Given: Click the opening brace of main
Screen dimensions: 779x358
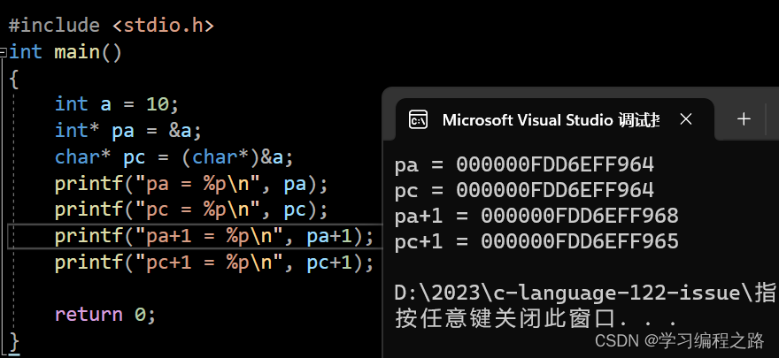Looking at the screenshot, I should click(14, 79).
